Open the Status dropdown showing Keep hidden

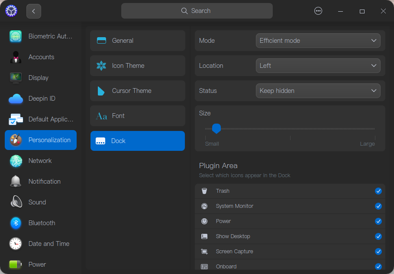318,91
